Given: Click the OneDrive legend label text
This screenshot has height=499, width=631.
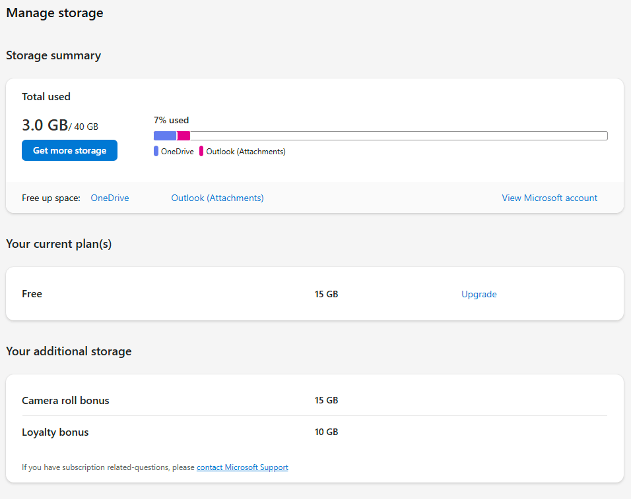Looking at the screenshot, I should pos(178,152).
